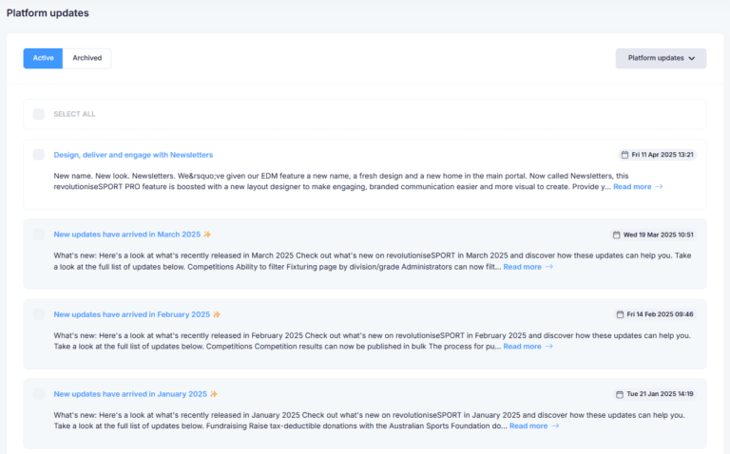Screen dimensions: 730x454
Task: Select the March 2025 update checkbox
Action: coord(39,235)
